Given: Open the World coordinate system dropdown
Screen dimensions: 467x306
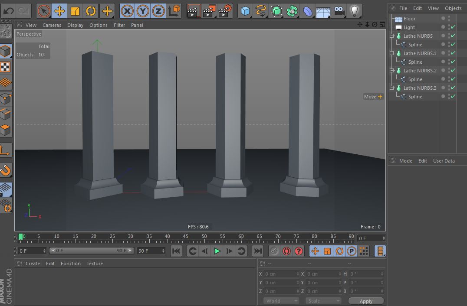Looking at the screenshot, I should pos(281,301).
